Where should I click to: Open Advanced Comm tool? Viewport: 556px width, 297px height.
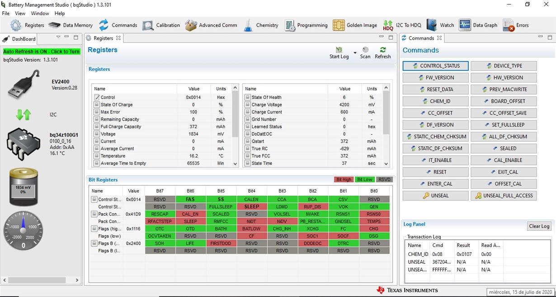[x=211, y=25]
